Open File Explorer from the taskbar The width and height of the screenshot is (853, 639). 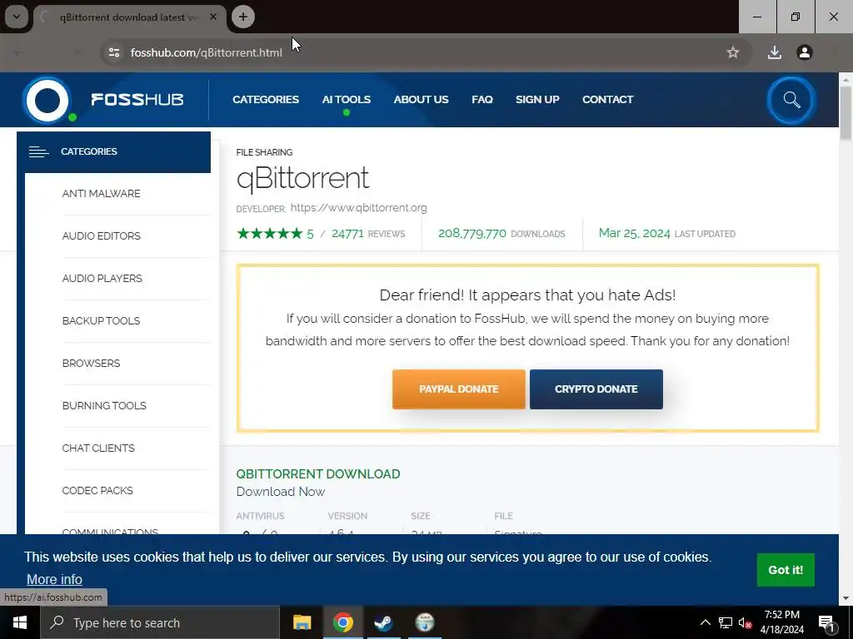[302, 622]
